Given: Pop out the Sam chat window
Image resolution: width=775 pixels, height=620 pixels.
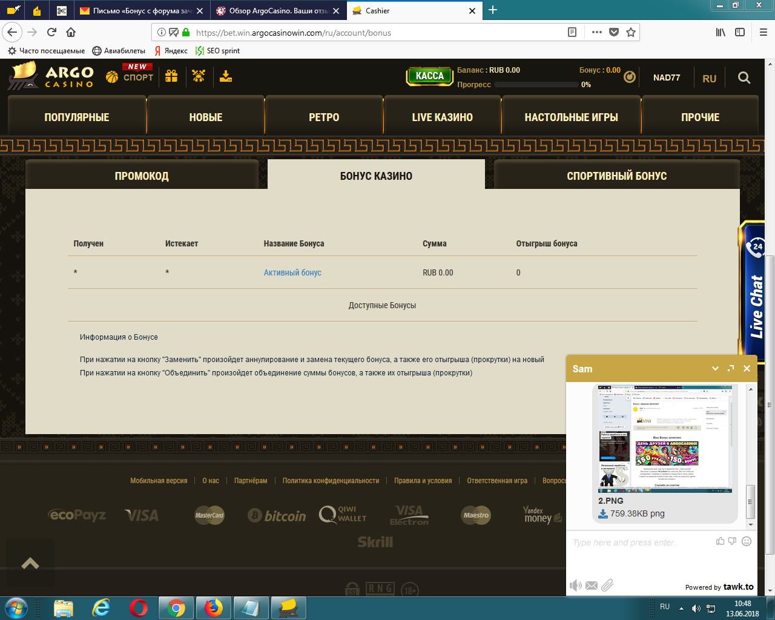Looking at the screenshot, I should pyautogui.click(x=731, y=368).
